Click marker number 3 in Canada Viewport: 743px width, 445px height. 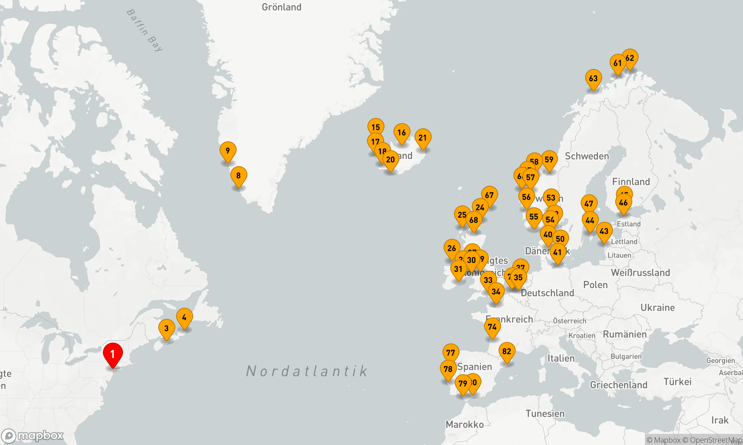(166, 329)
